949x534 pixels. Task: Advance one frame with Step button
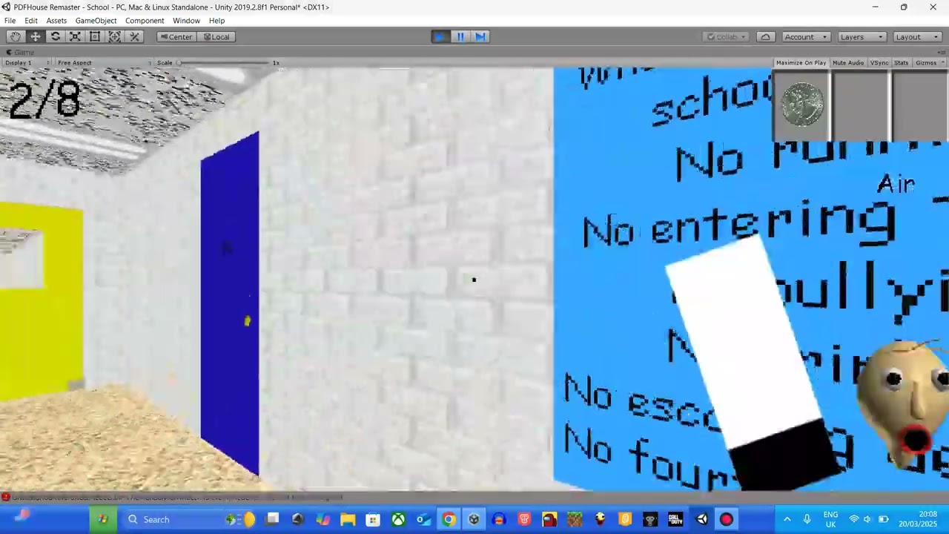(x=480, y=36)
